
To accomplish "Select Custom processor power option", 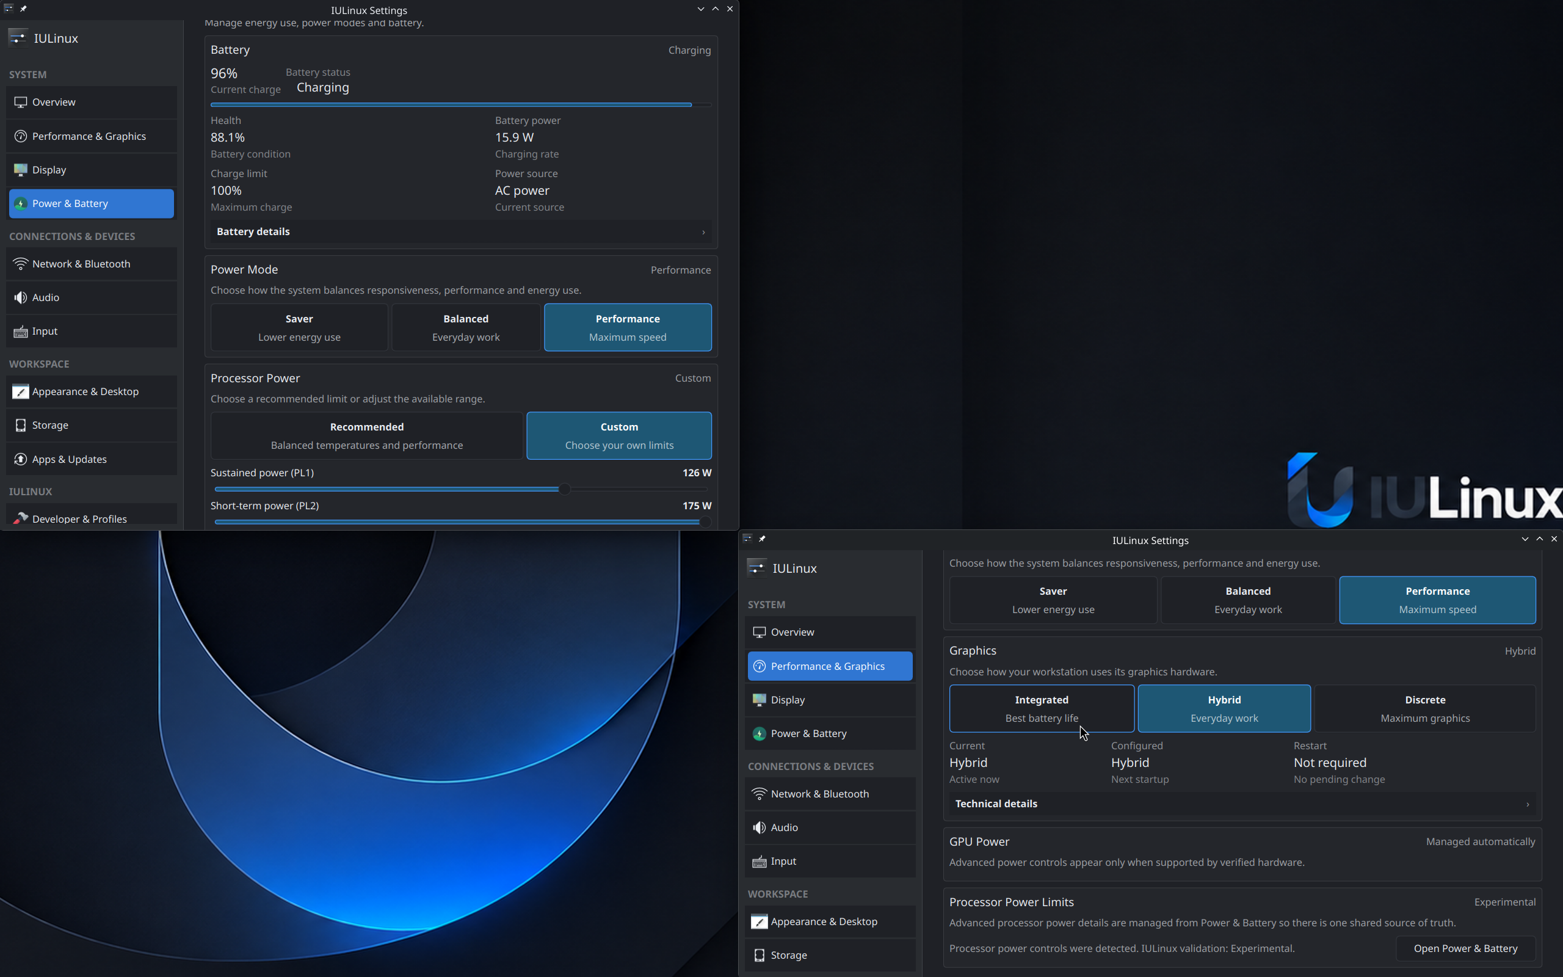I will click(618, 436).
